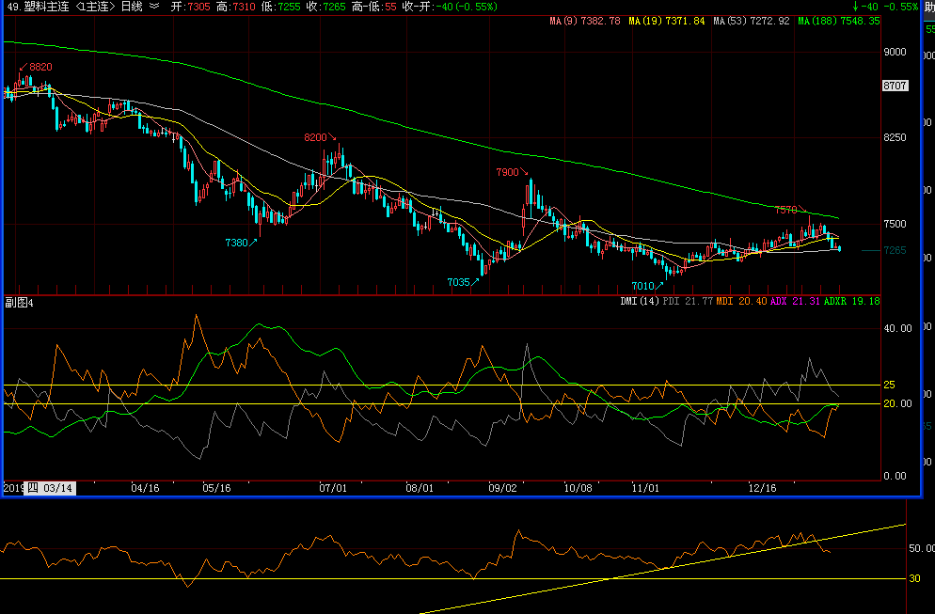Click the 08/01 date label

[420, 488]
